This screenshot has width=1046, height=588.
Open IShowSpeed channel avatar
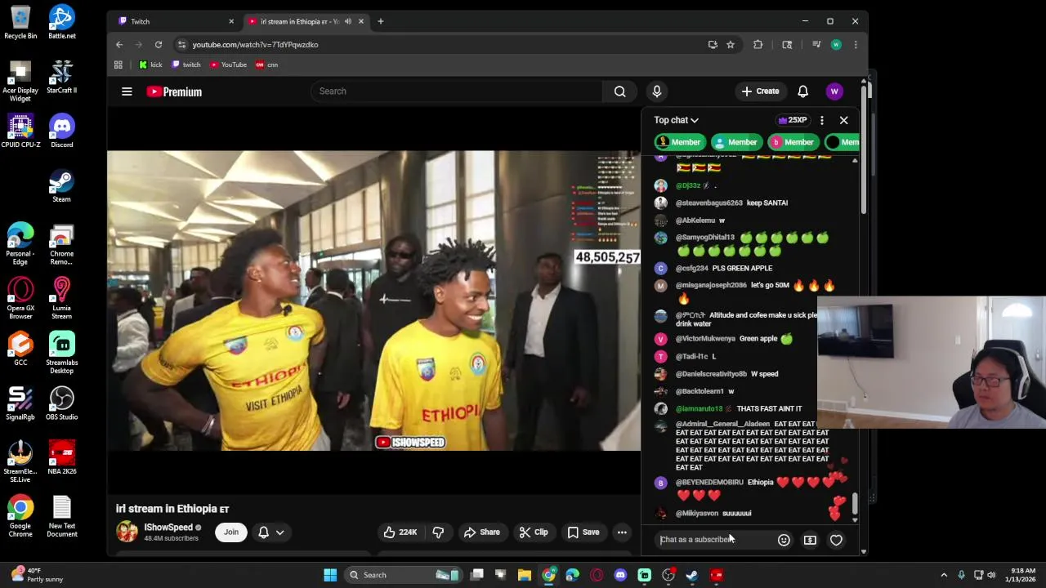(127, 532)
